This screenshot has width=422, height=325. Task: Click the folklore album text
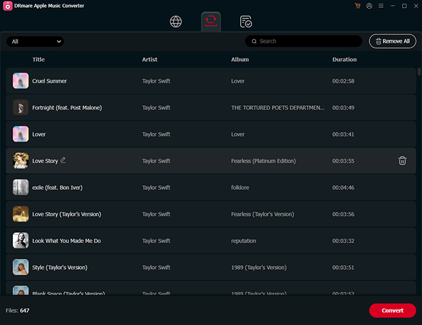tap(240, 188)
